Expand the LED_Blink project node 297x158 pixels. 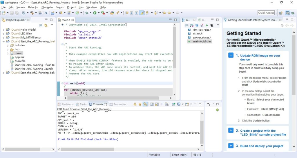3,34
